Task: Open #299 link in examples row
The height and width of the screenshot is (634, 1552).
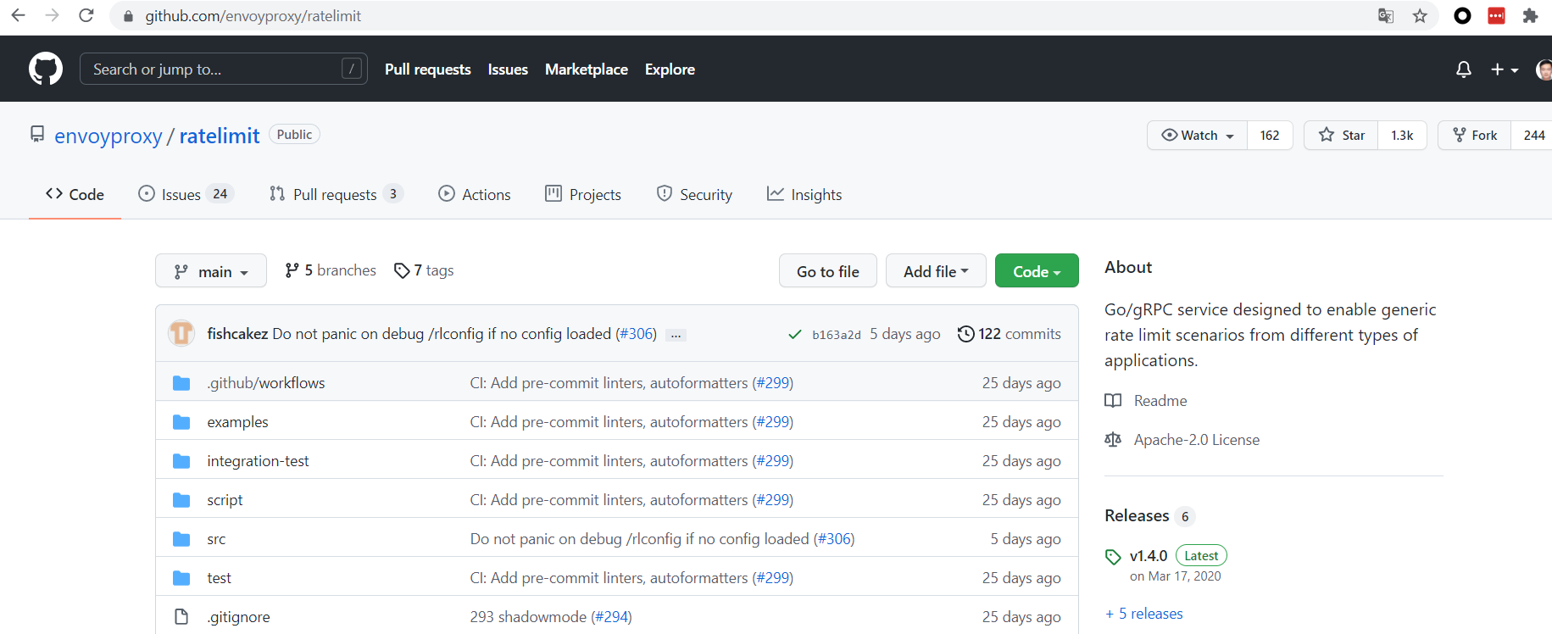Action: tap(773, 422)
